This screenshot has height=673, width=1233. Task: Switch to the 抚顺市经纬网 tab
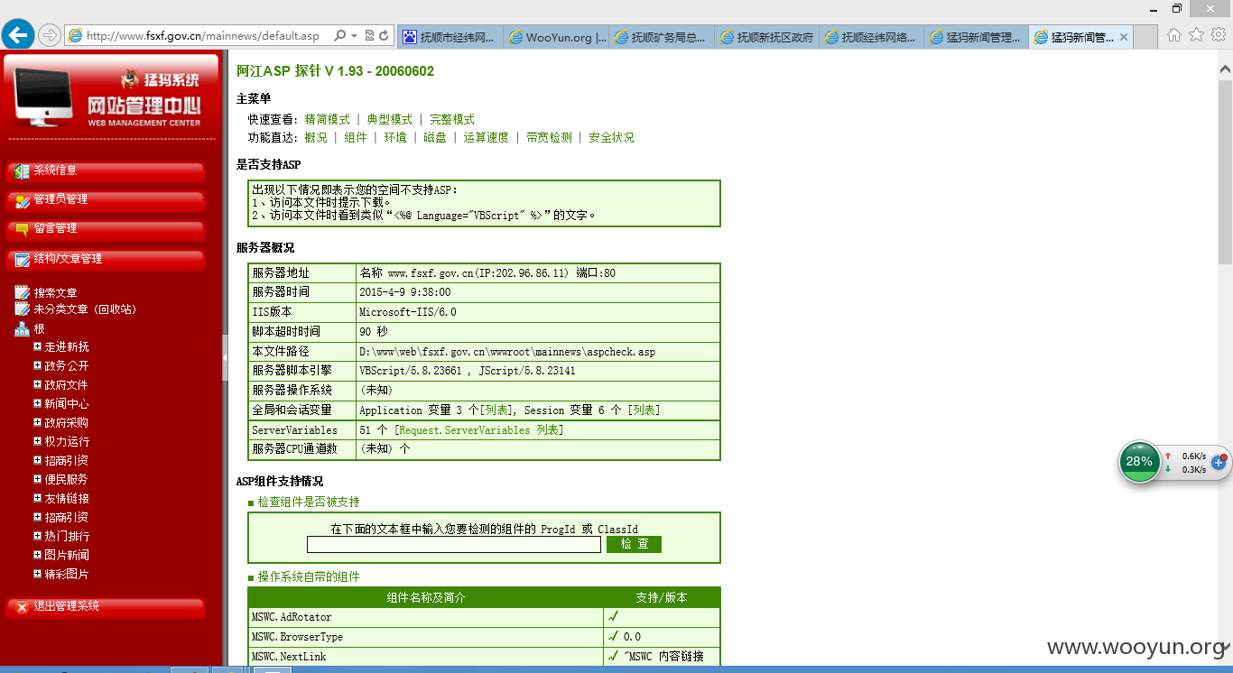[x=449, y=37]
